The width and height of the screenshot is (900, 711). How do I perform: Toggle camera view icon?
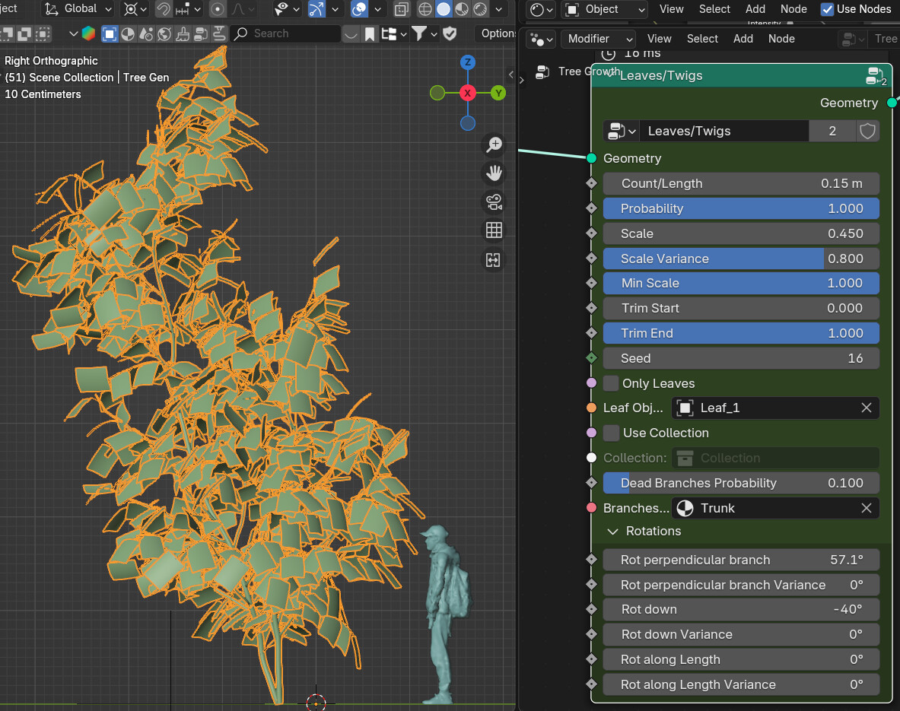[x=495, y=202]
